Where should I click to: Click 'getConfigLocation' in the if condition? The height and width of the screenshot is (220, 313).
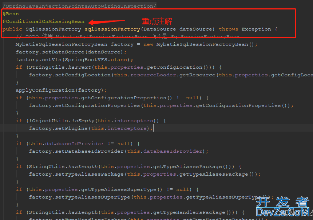tap(175, 67)
